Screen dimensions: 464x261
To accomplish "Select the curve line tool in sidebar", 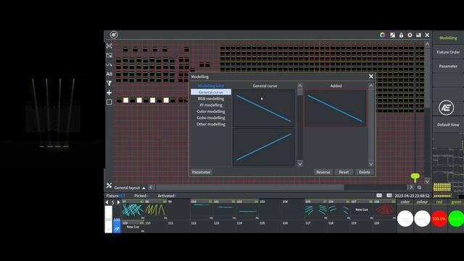I will click(109, 65).
